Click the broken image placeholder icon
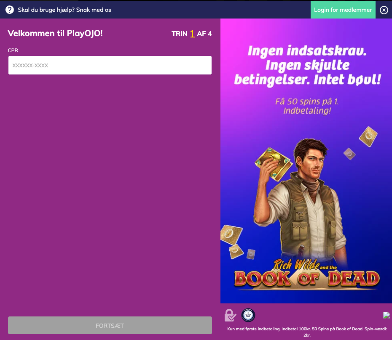392x340 pixels. coord(387,315)
